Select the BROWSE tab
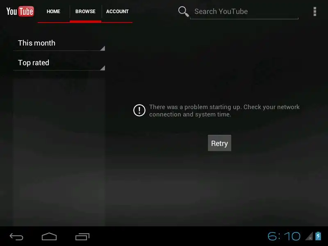Image resolution: width=328 pixels, height=246 pixels. point(85,11)
